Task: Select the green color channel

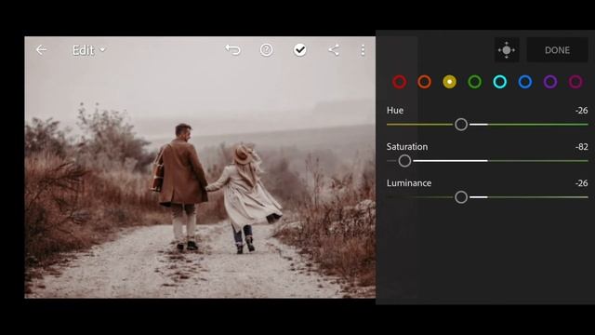Action: coord(475,82)
